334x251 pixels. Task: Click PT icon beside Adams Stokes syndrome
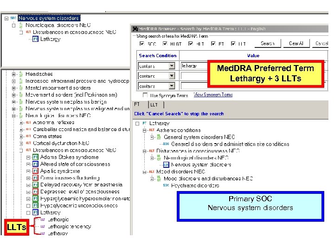(35, 157)
